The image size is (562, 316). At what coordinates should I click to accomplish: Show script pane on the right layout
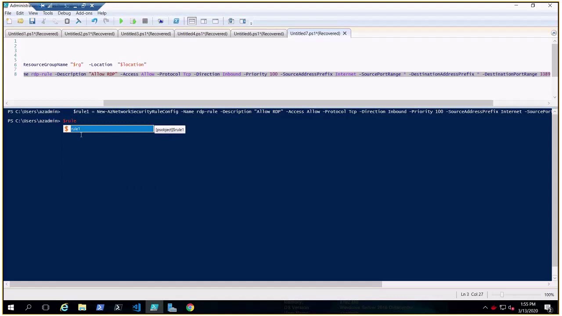coord(204,21)
